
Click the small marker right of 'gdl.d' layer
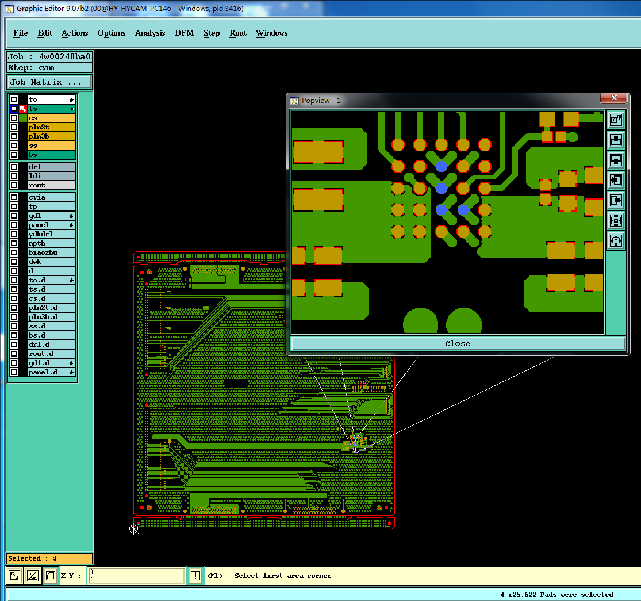pos(71,363)
